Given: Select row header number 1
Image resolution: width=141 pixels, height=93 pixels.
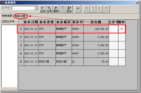Looking at the screenshot, I should [x=21, y=29].
